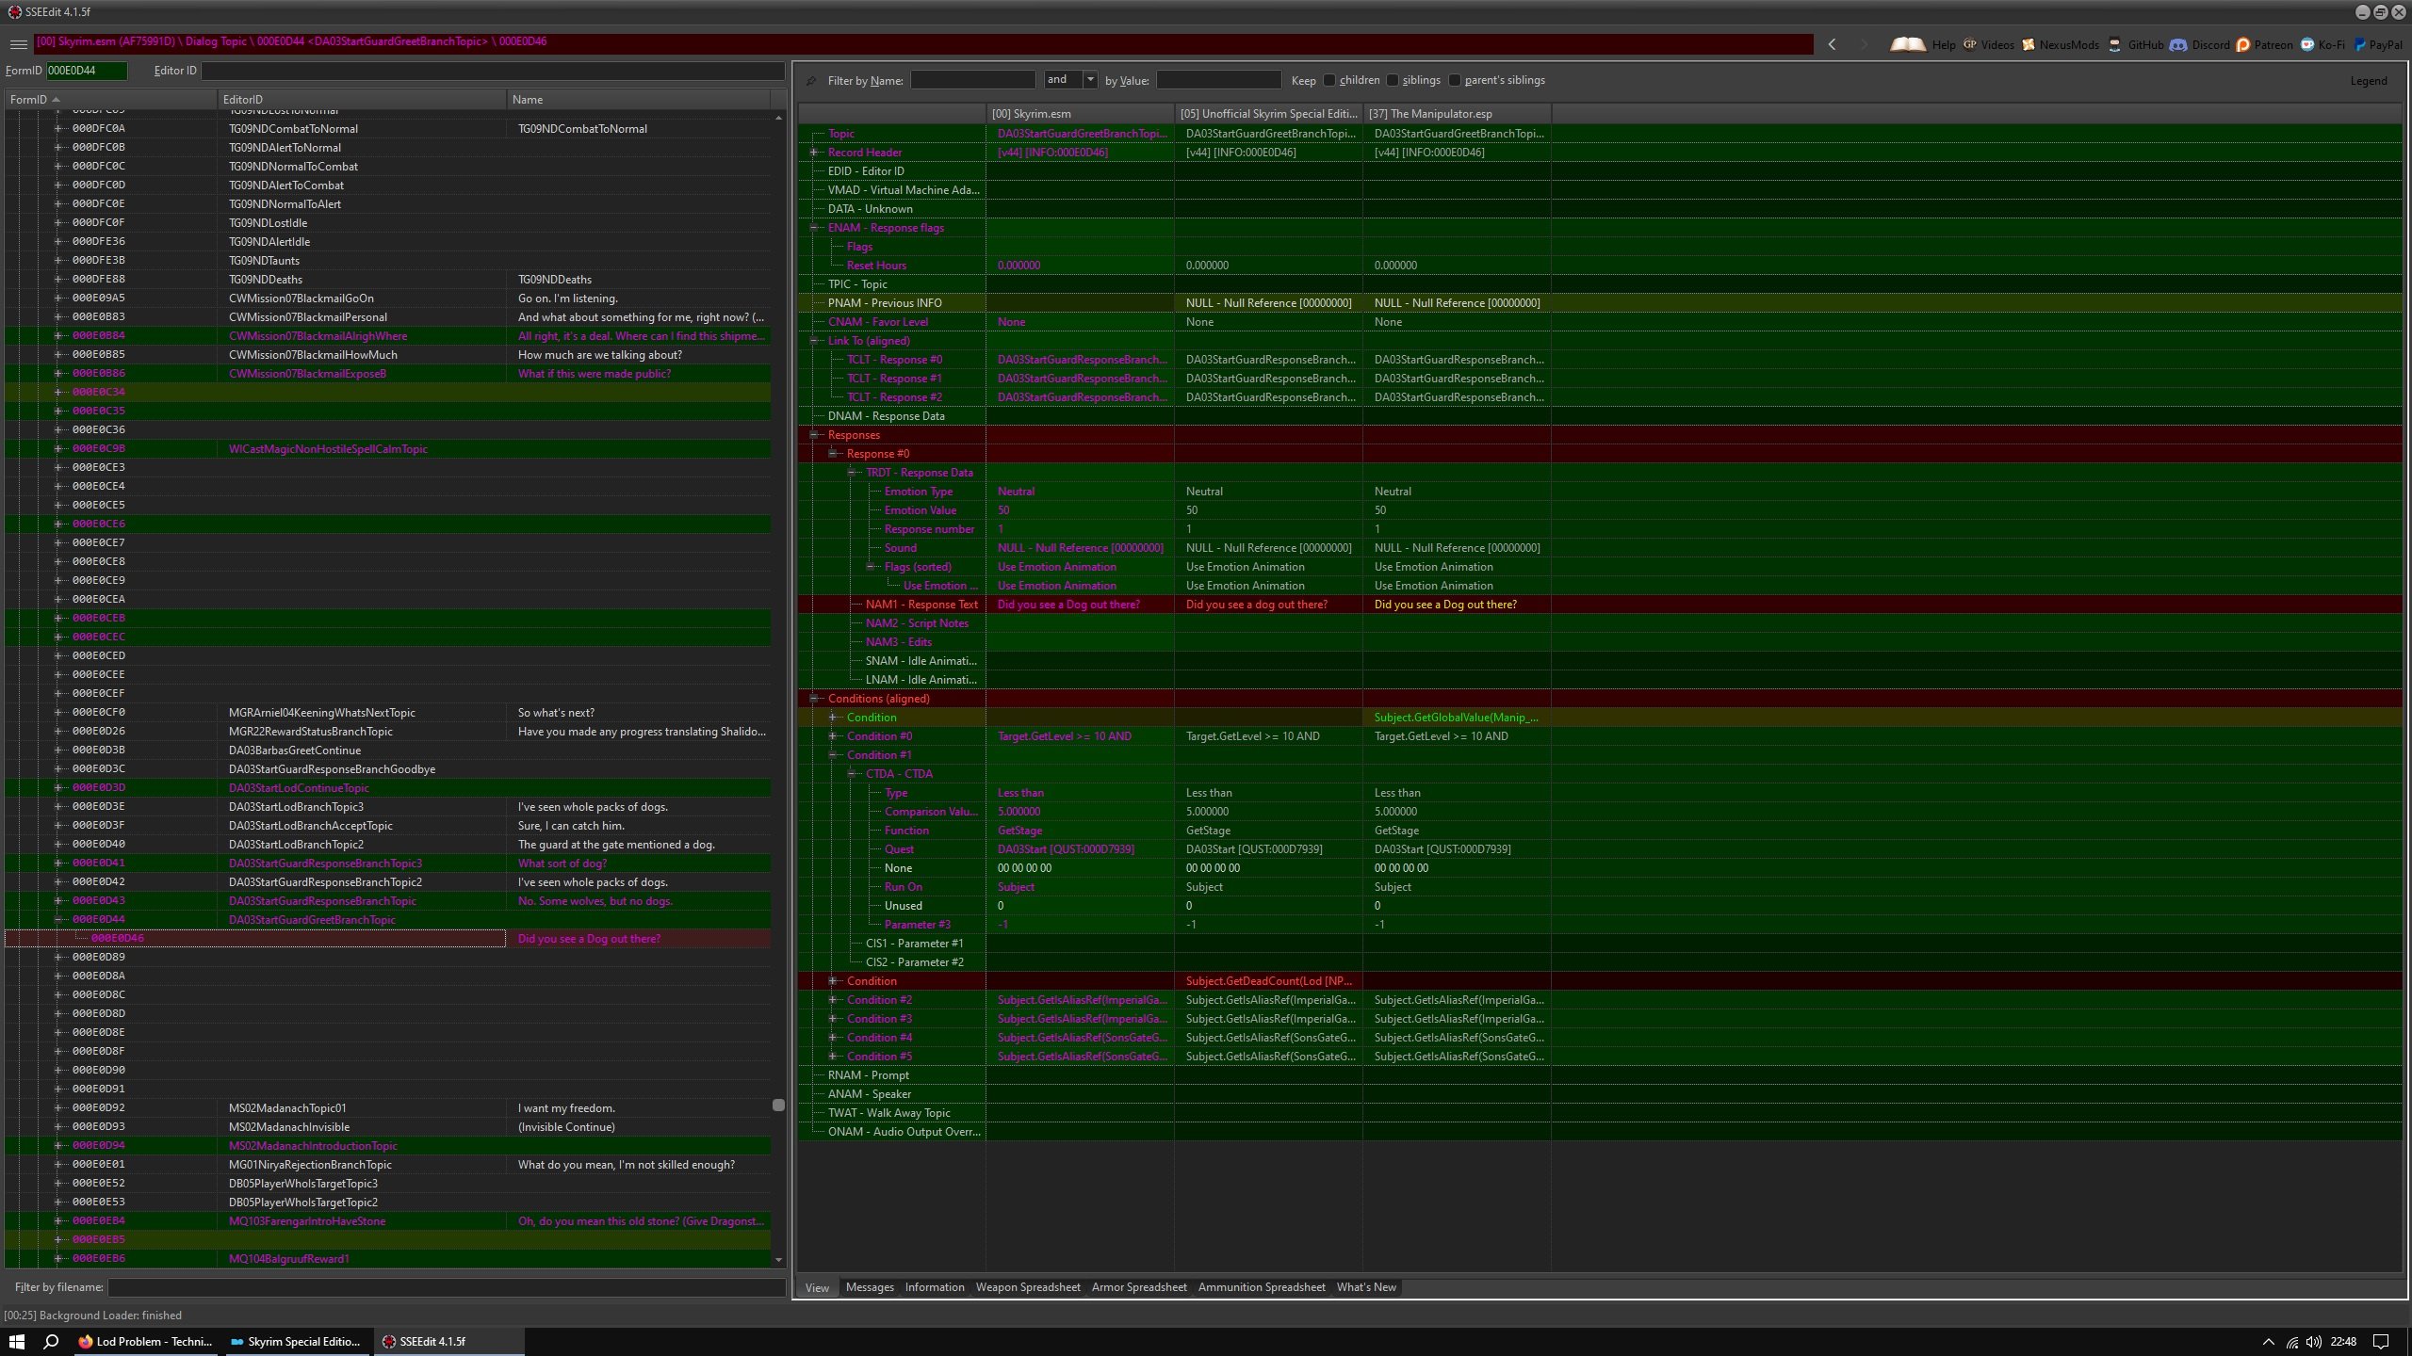2412x1356 pixels.
Task: Switch to the Messages tab
Action: coord(870,1287)
